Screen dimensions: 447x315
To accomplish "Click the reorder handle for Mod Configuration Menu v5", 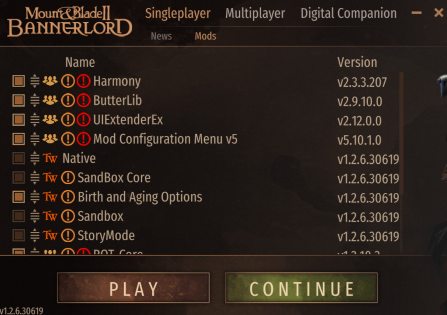I will [35, 139].
